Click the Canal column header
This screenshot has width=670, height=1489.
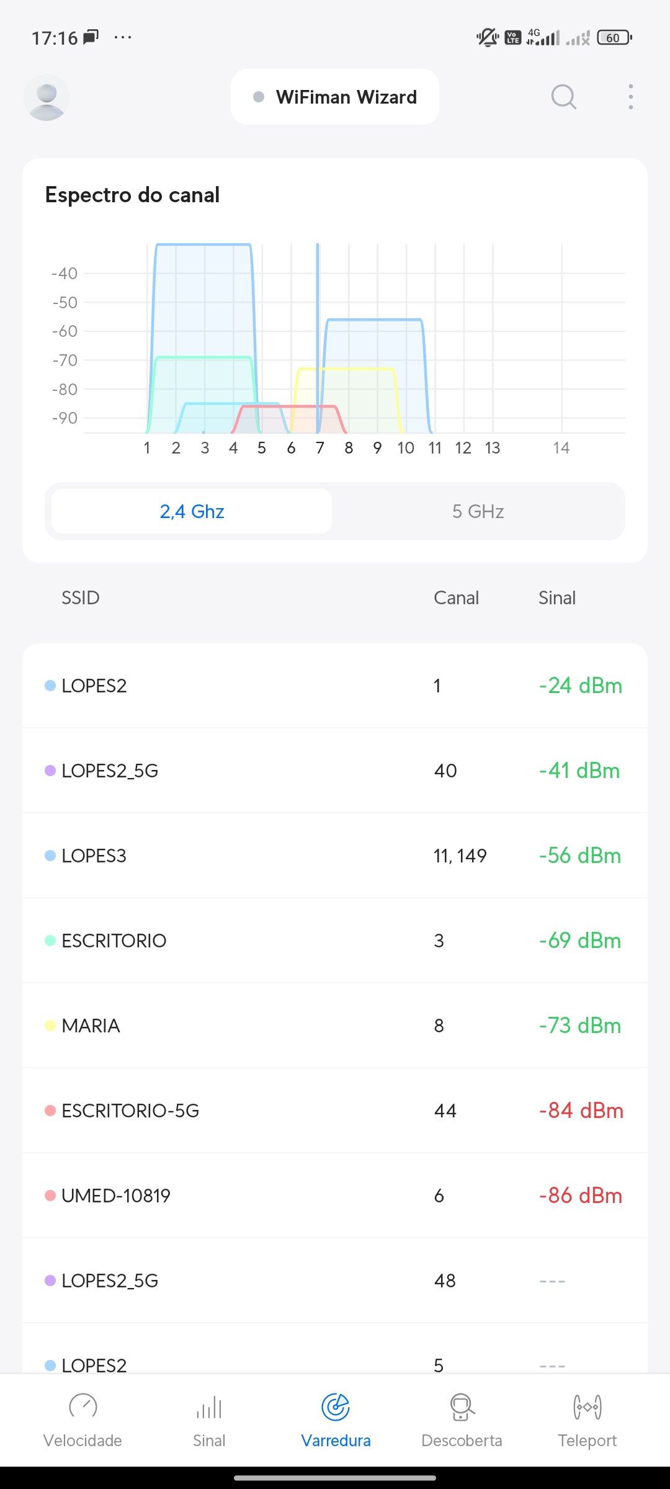click(x=456, y=597)
